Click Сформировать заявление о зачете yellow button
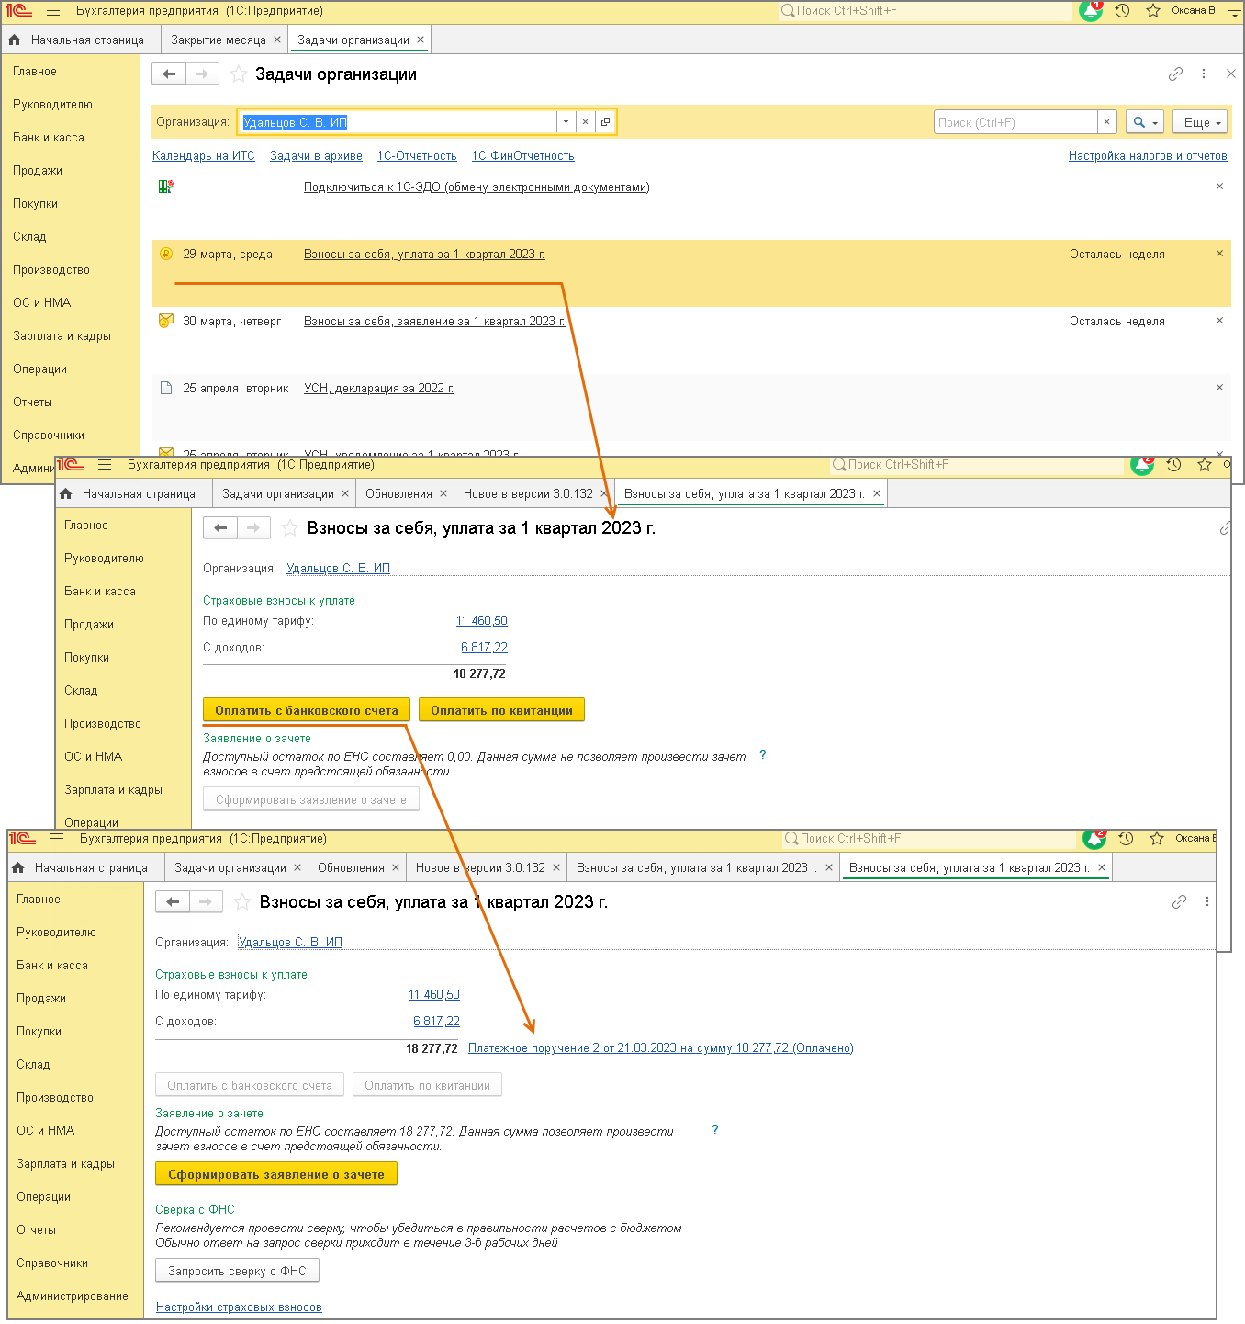The height and width of the screenshot is (1324, 1245). pos(276,1174)
